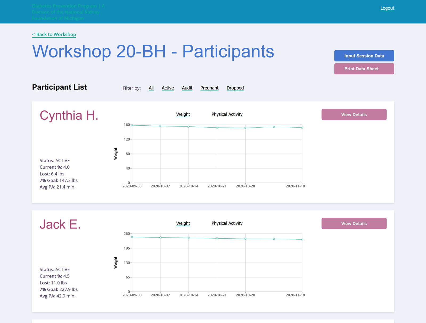Click Jack's 2020-10-07 weight data point
The height and width of the screenshot is (323, 426).
click(x=160, y=238)
